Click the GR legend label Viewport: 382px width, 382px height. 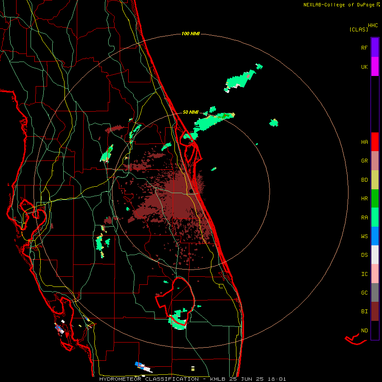point(364,161)
